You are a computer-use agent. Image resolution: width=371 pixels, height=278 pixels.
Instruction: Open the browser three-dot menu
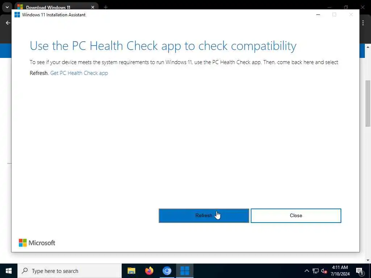363,23
